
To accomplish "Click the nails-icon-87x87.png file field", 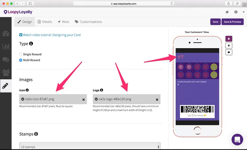I will pos(53,99).
